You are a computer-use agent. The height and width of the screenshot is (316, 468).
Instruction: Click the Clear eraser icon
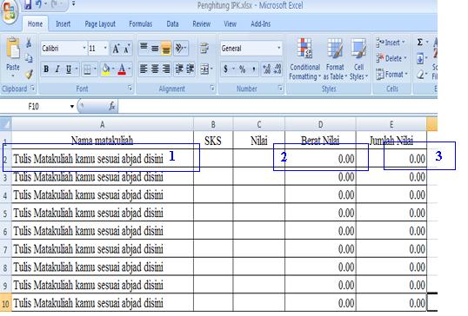[420, 74]
